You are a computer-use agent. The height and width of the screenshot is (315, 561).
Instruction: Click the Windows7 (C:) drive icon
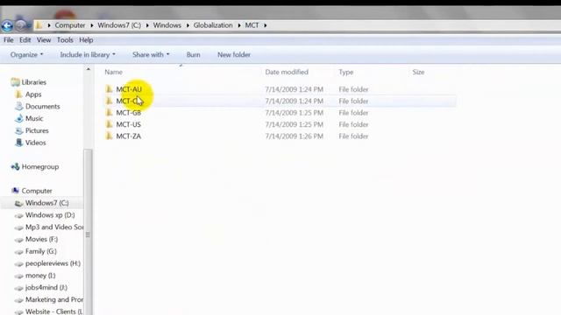point(19,203)
